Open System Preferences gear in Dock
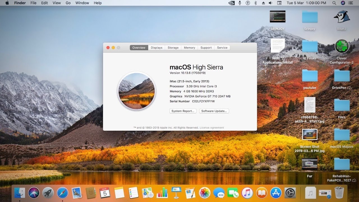 pos(290,193)
